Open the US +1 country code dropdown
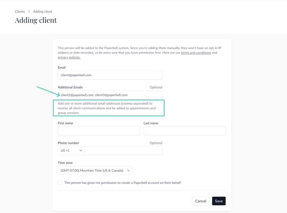This screenshot has height=213, width=287. coord(71,151)
